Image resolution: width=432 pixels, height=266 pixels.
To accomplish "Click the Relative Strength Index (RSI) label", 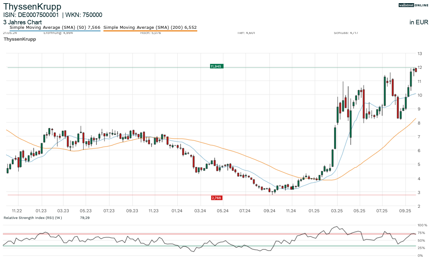I will pyautogui.click(x=32, y=218).
